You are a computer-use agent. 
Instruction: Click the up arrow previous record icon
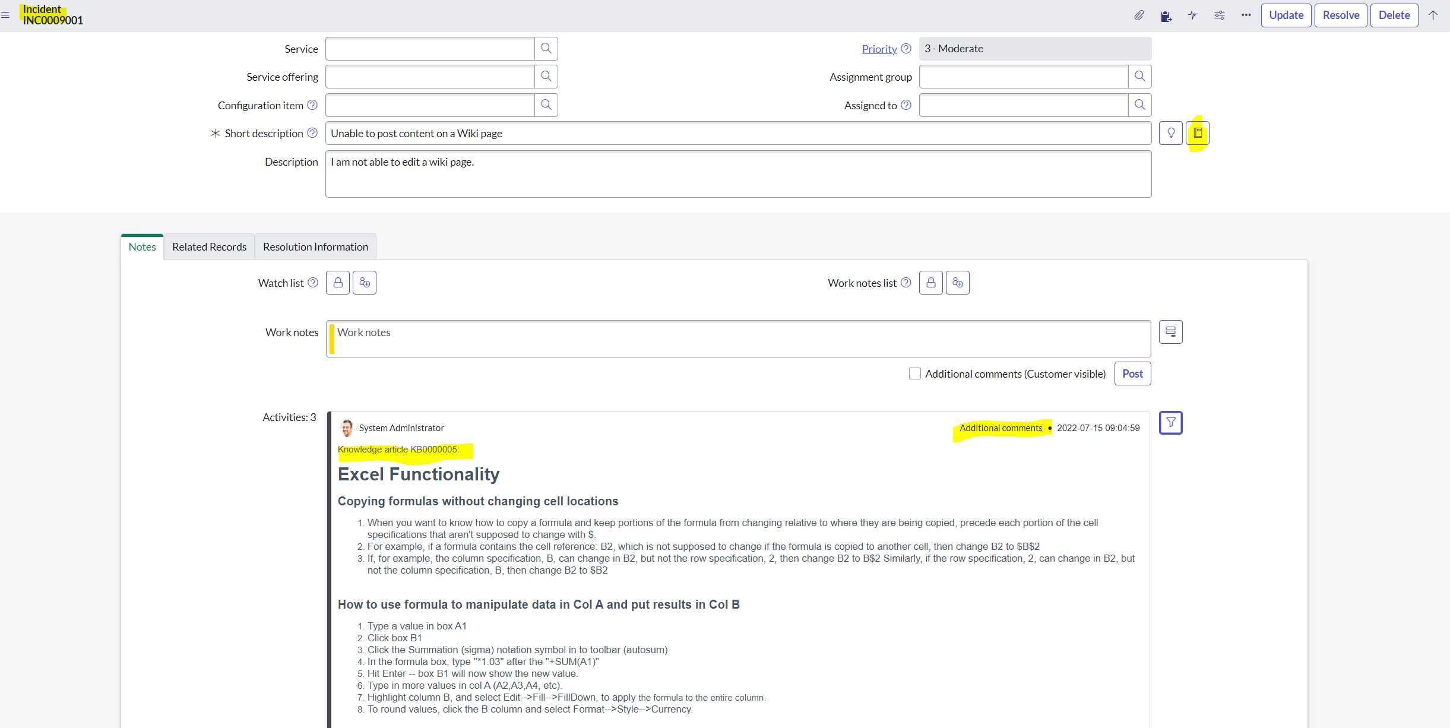(x=1433, y=15)
